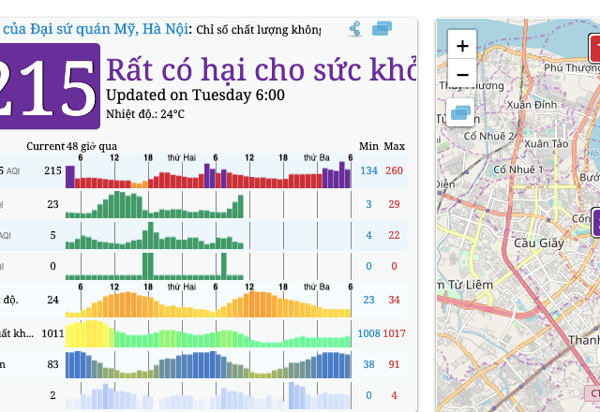This screenshot has height=412, width=600.
Task: Click the 'Rất có hại cho sức khỏe' heading
Action: click(x=261, y=69)
